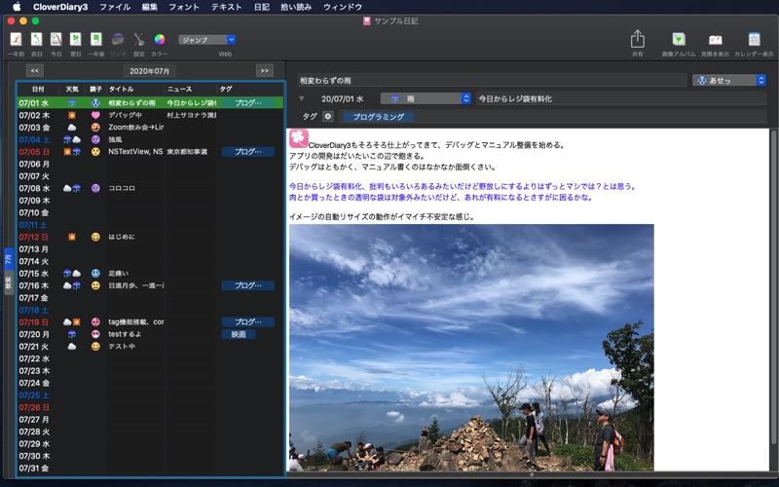Click the 2020年07月 month label

(x=150, y=71)
